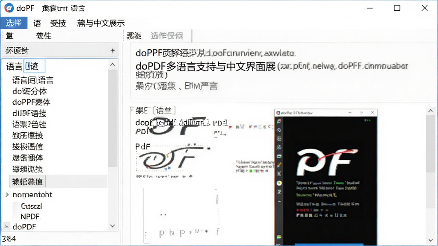Select the doPPF要体 tree item

(x=31, y=102)
